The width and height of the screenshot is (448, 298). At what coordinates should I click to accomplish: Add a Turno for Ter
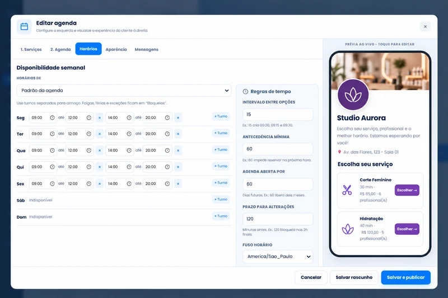tap(221, 133)
